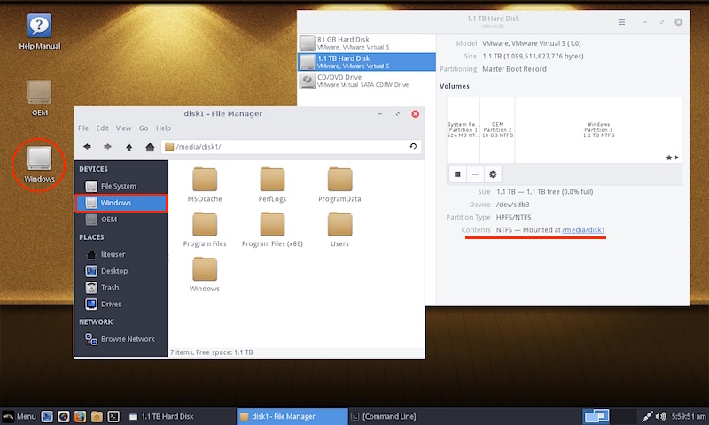Viewport: 709px width, 425px height.
Task: Go up to the parent folder
Action: pyautogui.click(x=129, y=146)
